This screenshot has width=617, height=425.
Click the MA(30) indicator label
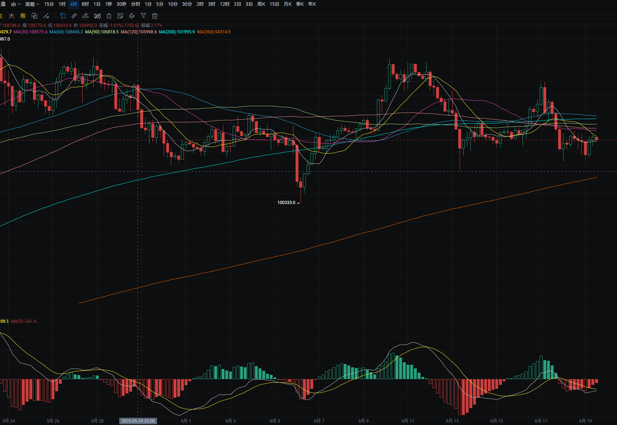coord(31,32)
